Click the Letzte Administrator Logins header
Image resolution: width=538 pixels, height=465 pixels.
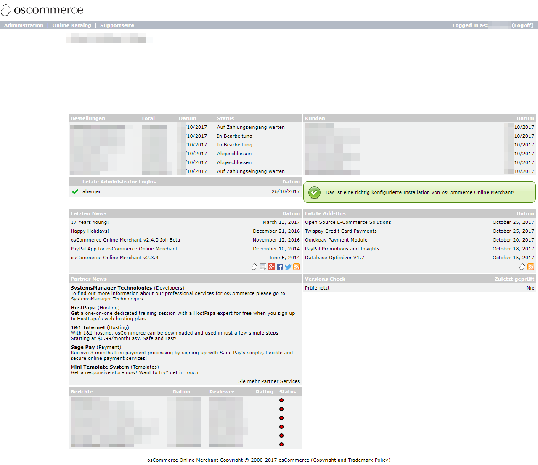[119, 182]
